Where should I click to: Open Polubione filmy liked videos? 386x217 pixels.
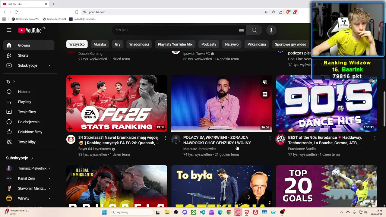pyautogui.click(x=29, y=132)
